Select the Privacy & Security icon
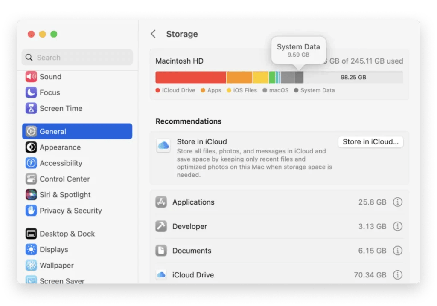Screen dimensions: 437x306 click(x=31, y=211)
